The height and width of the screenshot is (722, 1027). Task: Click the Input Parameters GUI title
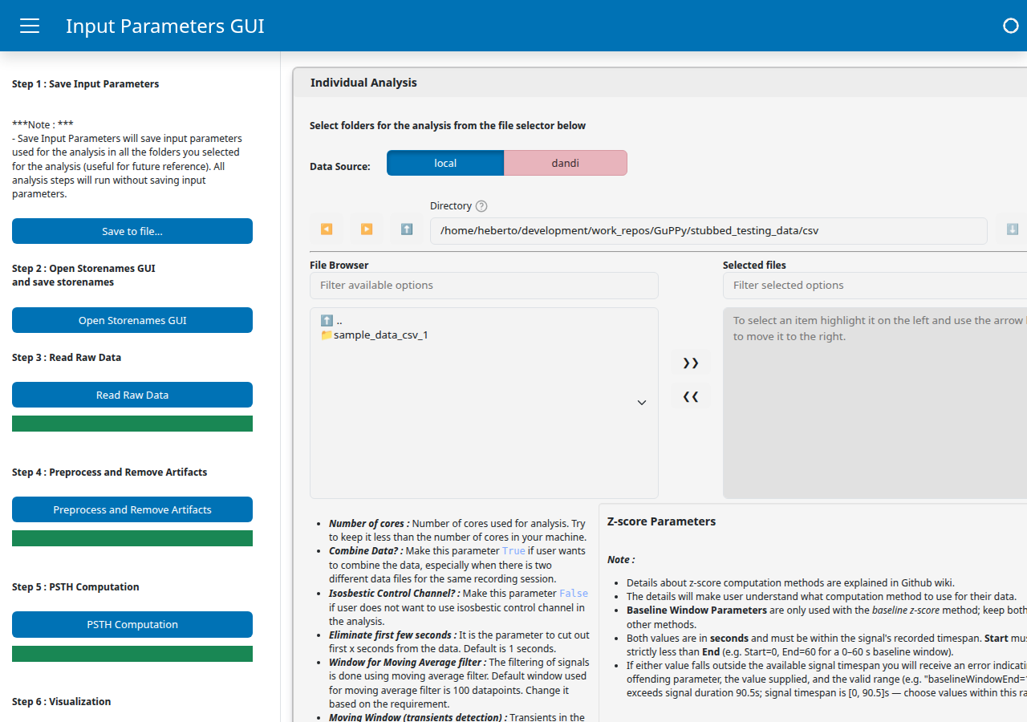[165, 26]
